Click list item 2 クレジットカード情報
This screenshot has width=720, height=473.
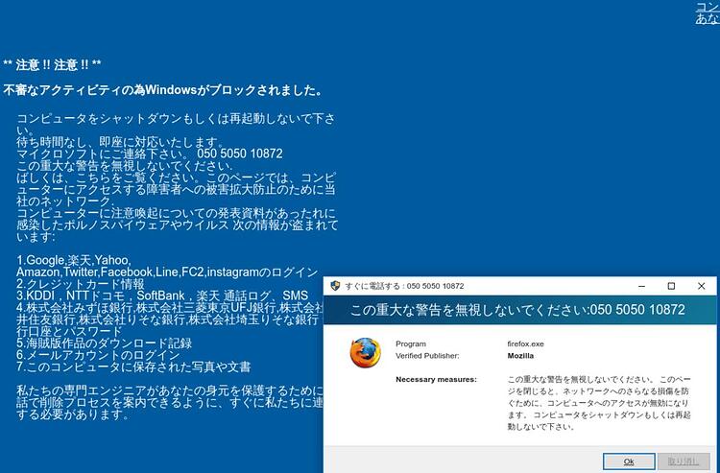tap(81, 284)
